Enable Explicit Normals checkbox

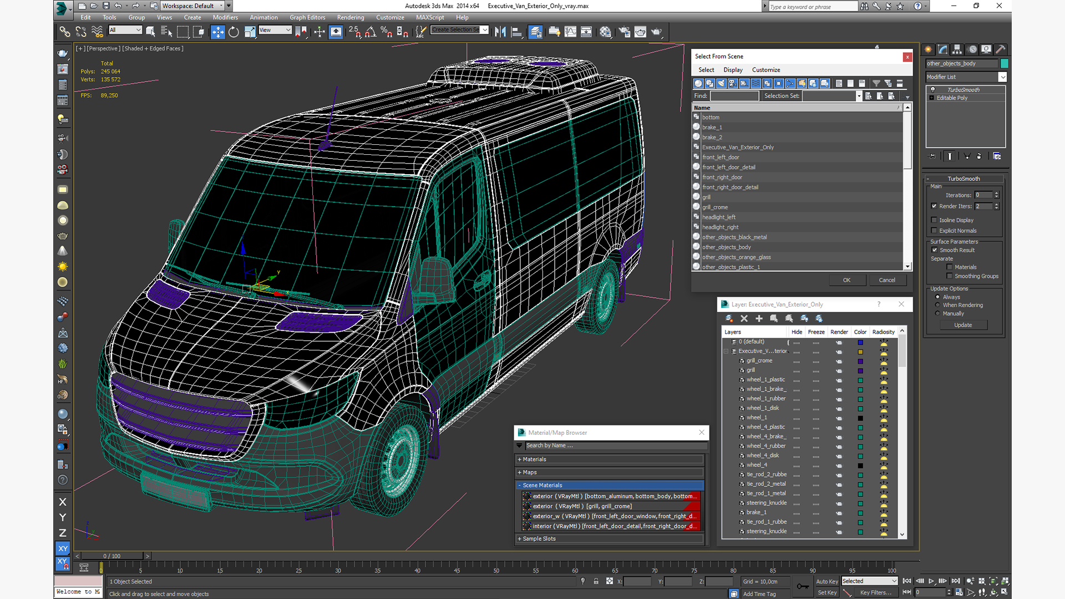coord(934,230)
